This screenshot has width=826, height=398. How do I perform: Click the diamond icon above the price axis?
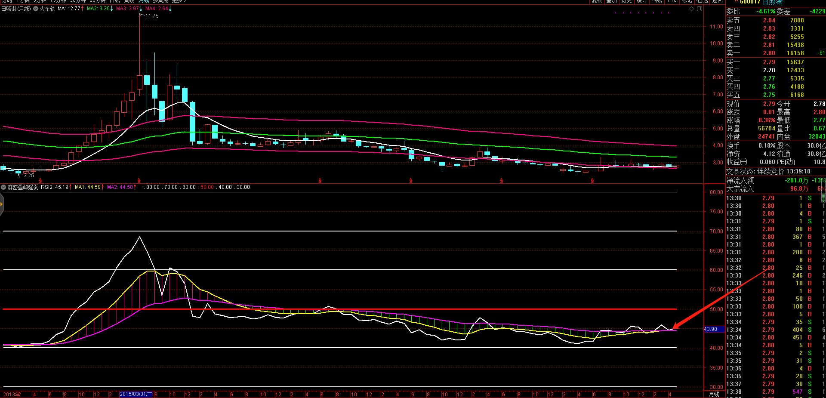(x=692, y=9)
